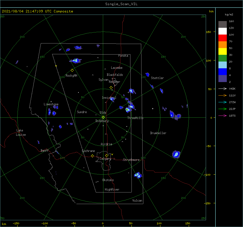The width and height of the screenshot is (243, 227).
Task: Click the dark gray 130-160 legend swatch
Action: pyautogui.click(x=222, y=25)
